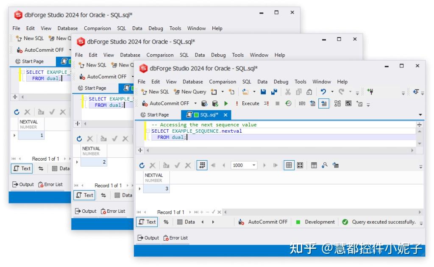434x267 pixels.
Task: Click the cut scissors icon
Action: click(x=288, y=92)
